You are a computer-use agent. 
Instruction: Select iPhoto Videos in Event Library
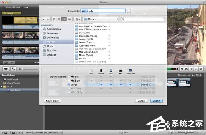pyautogui.click(x=13, y=83)
